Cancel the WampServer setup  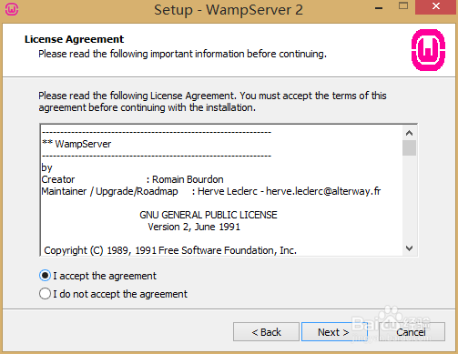[x=412, y=332]
